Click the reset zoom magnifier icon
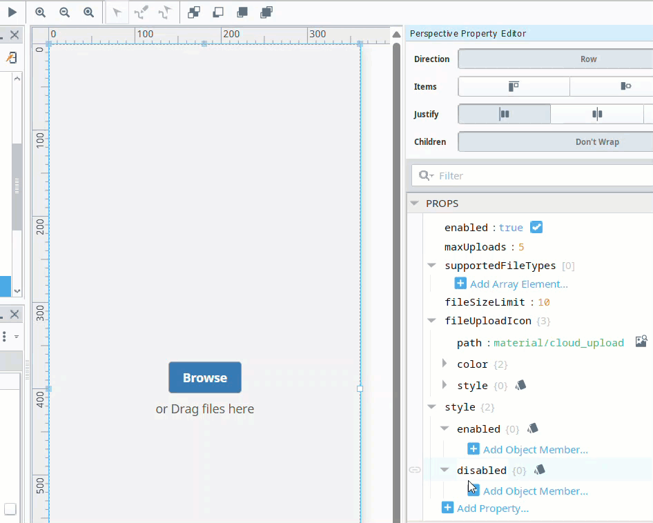Screen dimensions: 653x523 coord(89,12)
